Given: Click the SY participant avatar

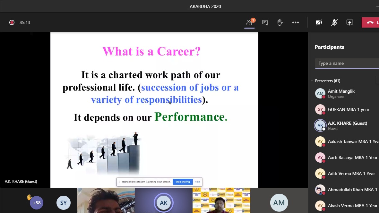Looking at the screenshot, I should point(63,203).
